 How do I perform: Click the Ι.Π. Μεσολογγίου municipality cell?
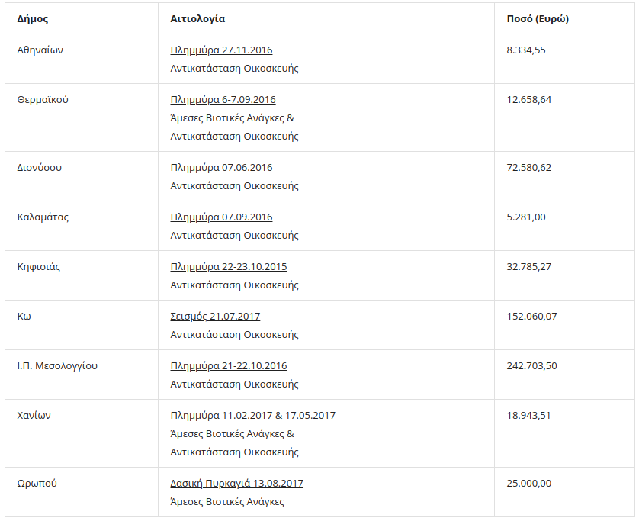tap(57, 366)
